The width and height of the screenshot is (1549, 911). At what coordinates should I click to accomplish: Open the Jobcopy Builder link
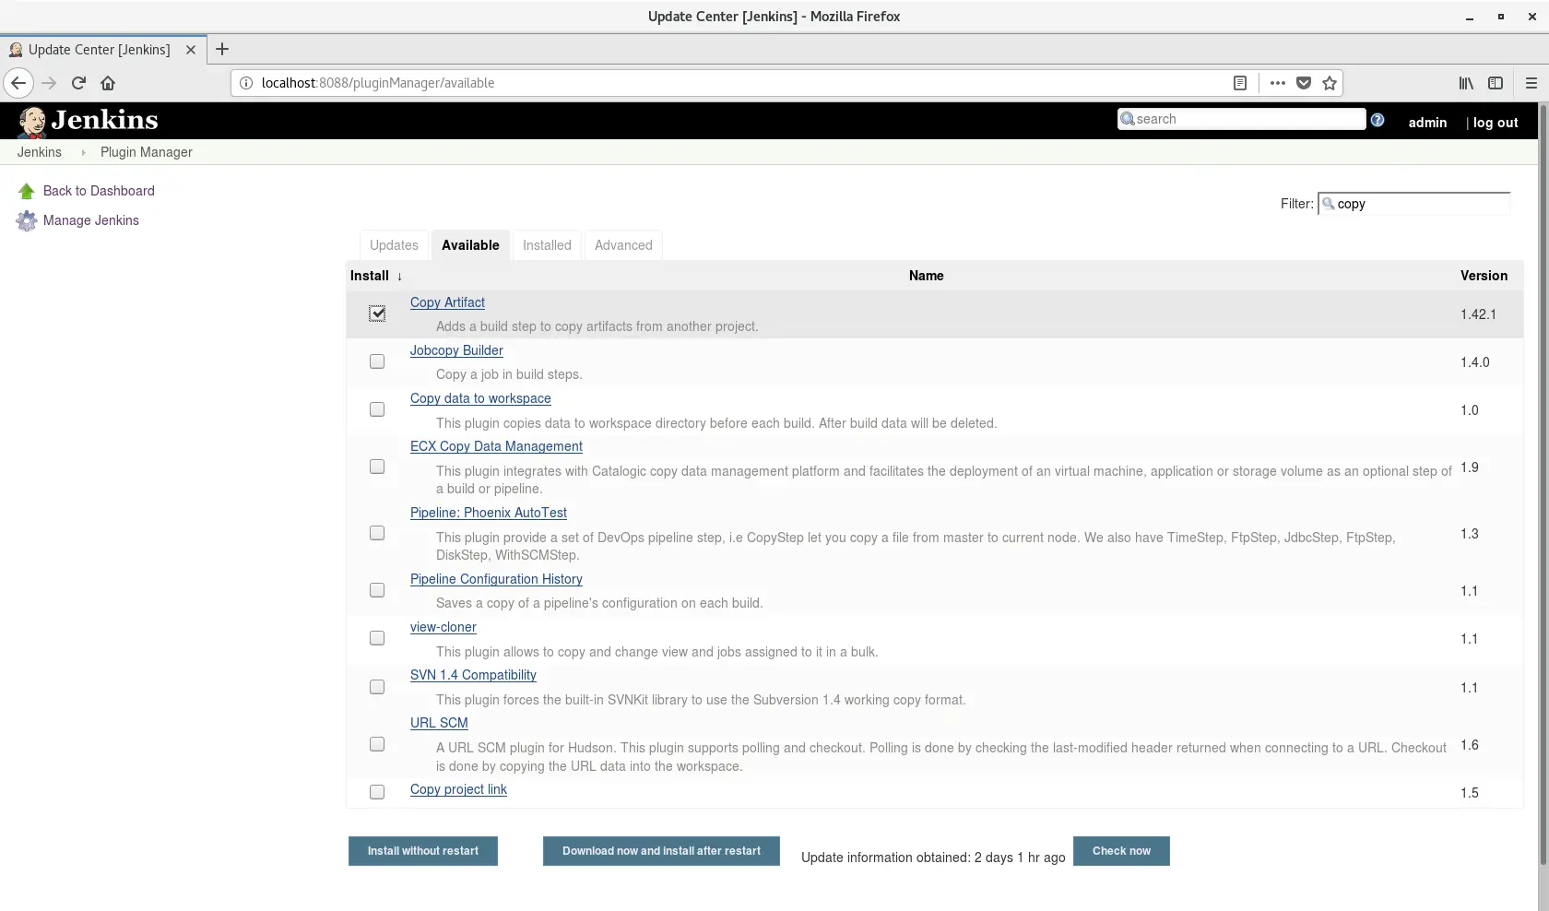[456, 350]
